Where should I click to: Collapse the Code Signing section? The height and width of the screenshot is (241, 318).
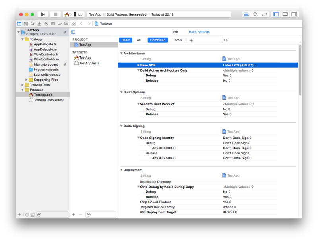pyautogui.click(x=122, y=126)
